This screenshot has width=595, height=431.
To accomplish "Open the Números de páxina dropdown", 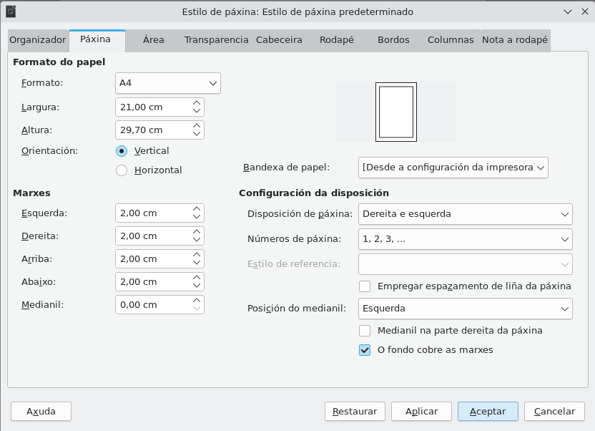I will click(x=466, y=239).
